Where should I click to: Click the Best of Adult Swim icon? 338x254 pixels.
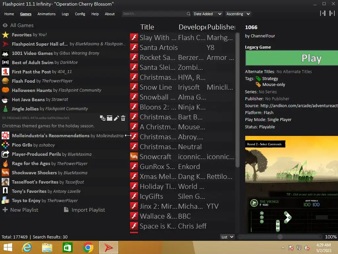coord(5,63)
